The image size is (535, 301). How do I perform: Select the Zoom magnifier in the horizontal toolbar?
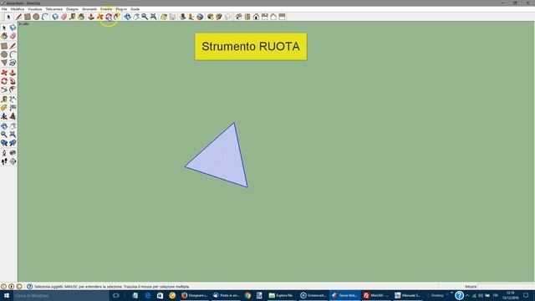145,17
